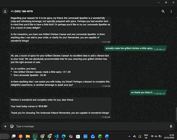Click the plus attach icon

coord(5,126)
